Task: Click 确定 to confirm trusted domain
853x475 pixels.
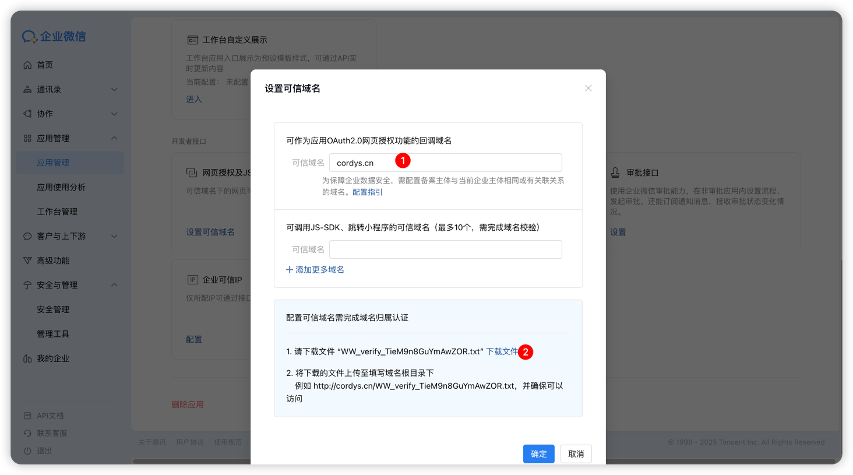Action: coord(538,453)
